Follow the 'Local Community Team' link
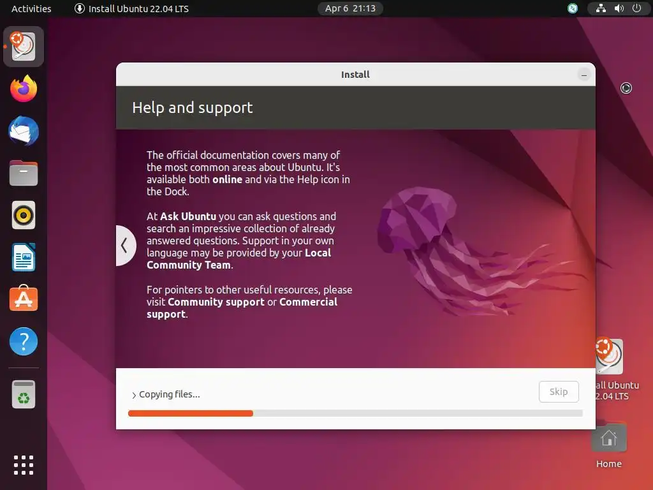 click(238, 259)
